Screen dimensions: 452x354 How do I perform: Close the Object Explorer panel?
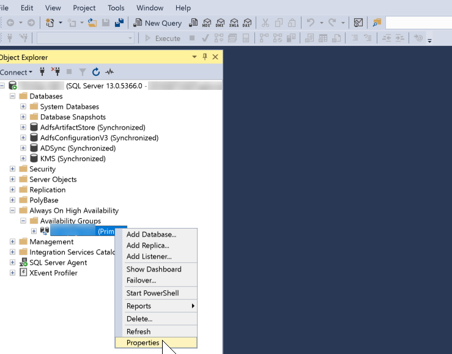215,57
